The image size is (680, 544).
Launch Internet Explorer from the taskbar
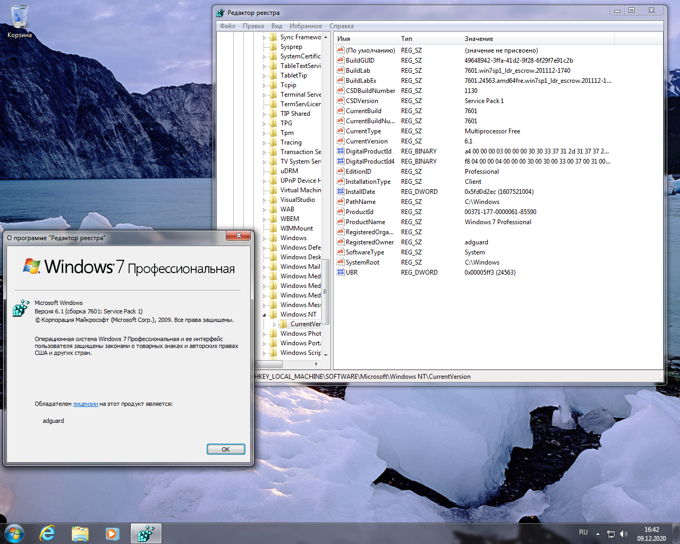pos(48,533)
